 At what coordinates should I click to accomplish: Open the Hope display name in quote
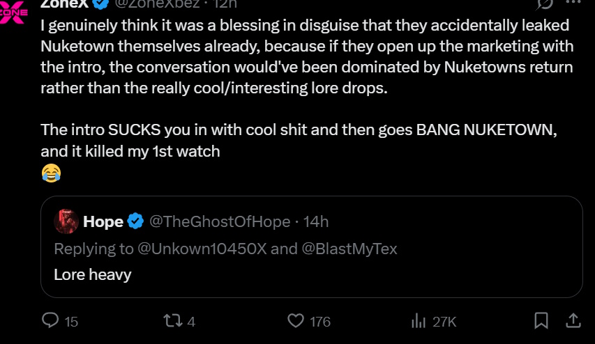click(x=103, y=221)
